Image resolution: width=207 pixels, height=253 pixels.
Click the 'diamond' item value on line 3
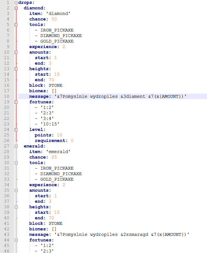pyautogui.click(x=58, y=14)
